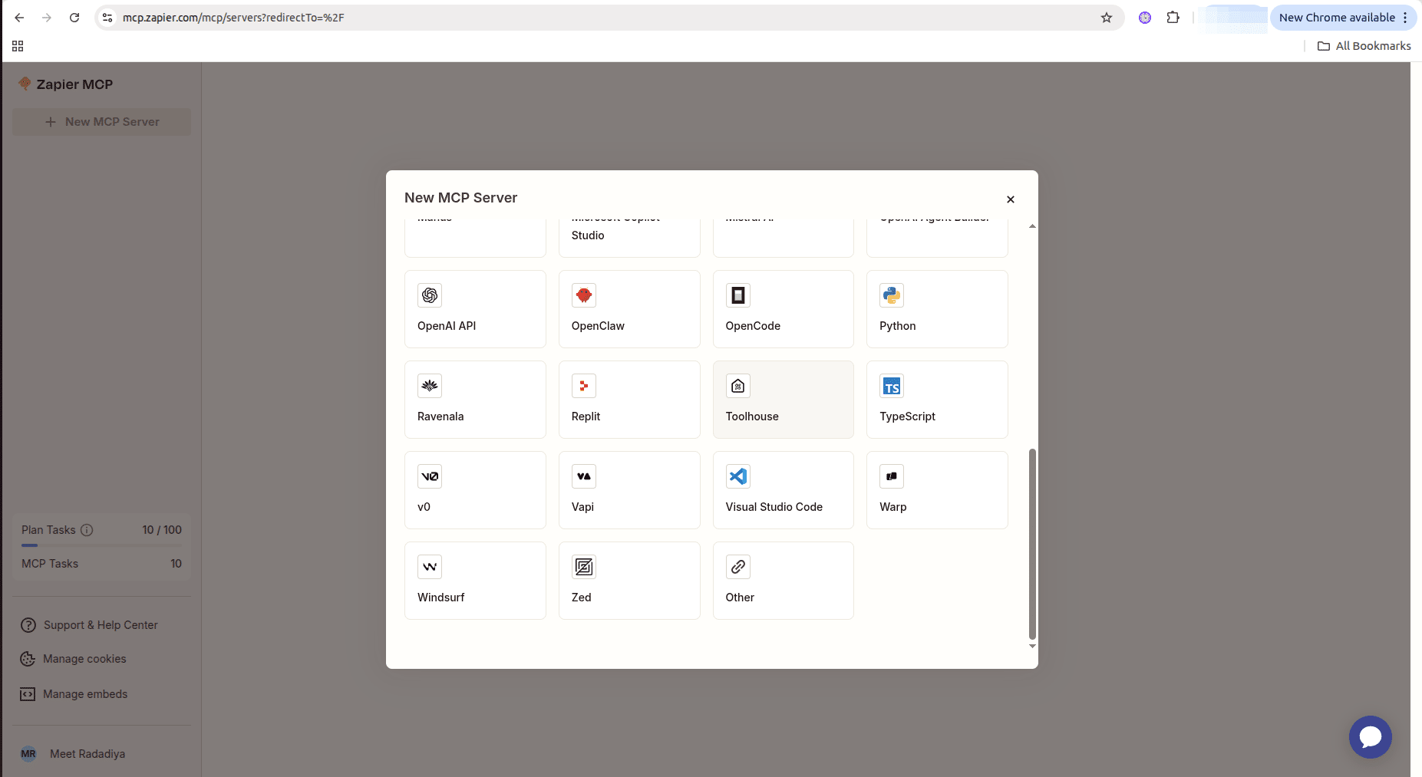The height and width of the screenshot is (777, 1422).
Task: Click the Zapier MCP logo title
Action: click(66, 84)
